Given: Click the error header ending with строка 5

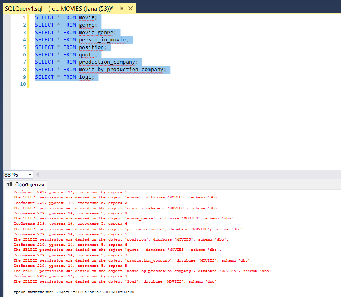Looking at the screenshot, I should pos(70,235).
